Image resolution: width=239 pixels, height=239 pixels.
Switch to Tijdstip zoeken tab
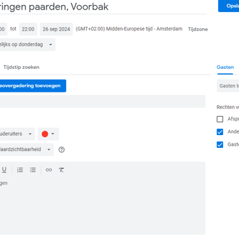(21, 67)
